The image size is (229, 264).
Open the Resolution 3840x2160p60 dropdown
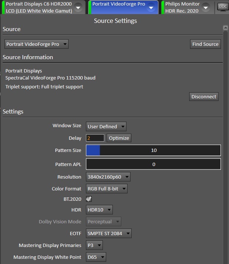108,177
